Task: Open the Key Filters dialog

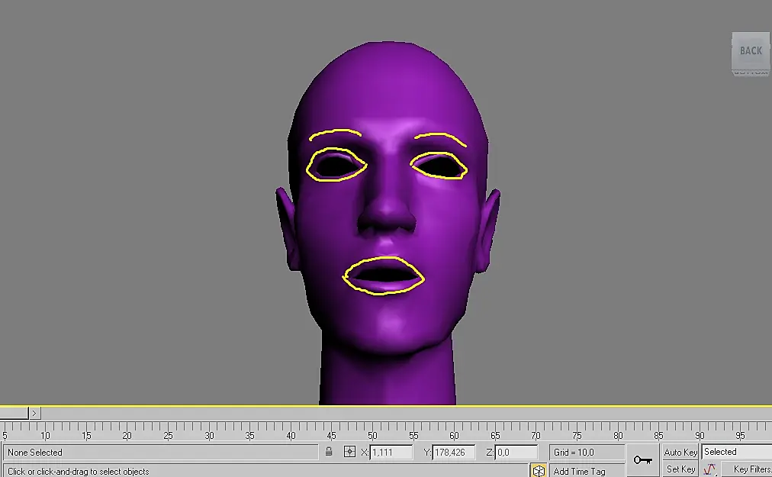Action: pyautogui.click(x=748, y=469)
